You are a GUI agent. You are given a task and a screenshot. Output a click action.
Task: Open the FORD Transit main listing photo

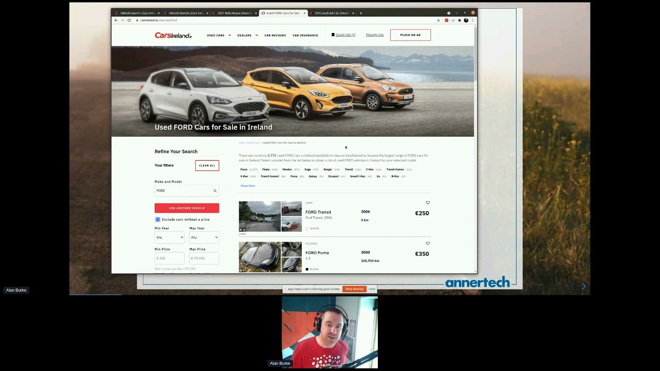(259, 216)
